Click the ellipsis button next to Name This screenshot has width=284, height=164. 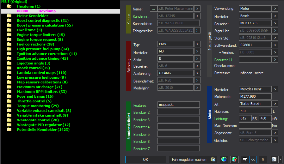tap(153, 9)
